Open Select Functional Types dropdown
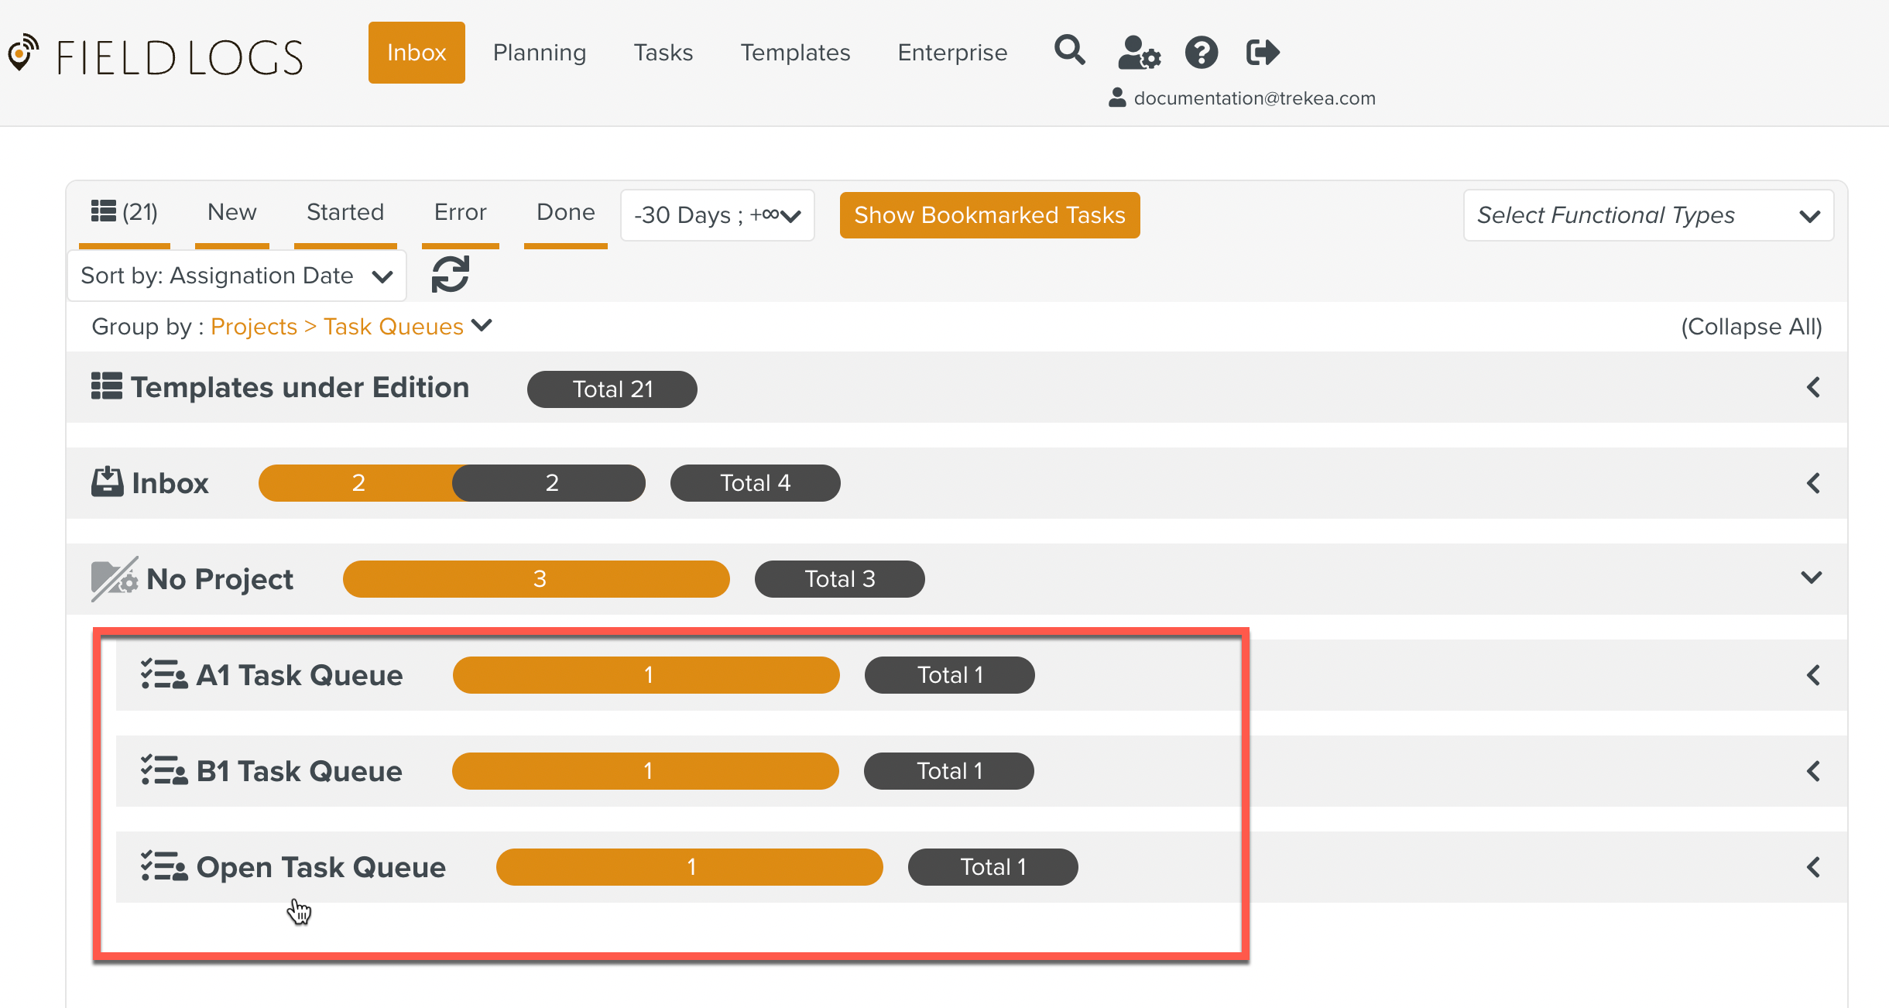This screenshot has width=1889, height=1008. [1647, 215]
